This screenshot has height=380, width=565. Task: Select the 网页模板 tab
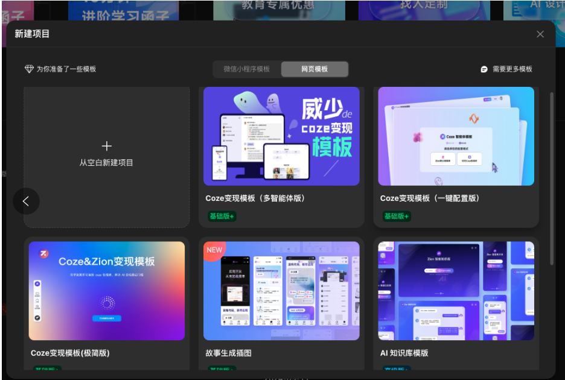tap(314, 69)
